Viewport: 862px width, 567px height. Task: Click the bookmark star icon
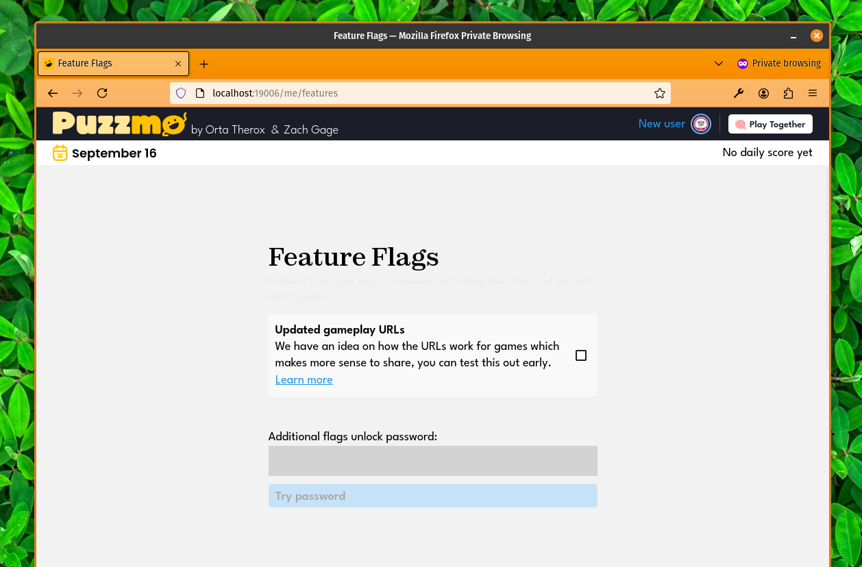pyautogui.click(x=659, y=93)
